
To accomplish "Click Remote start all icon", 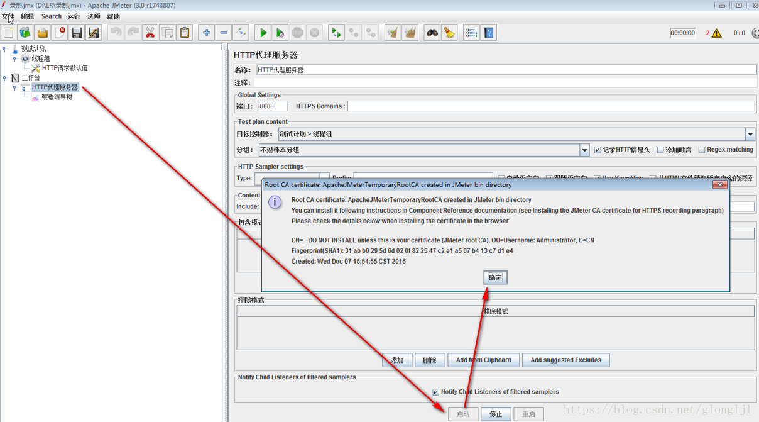I will pos(336,33).
